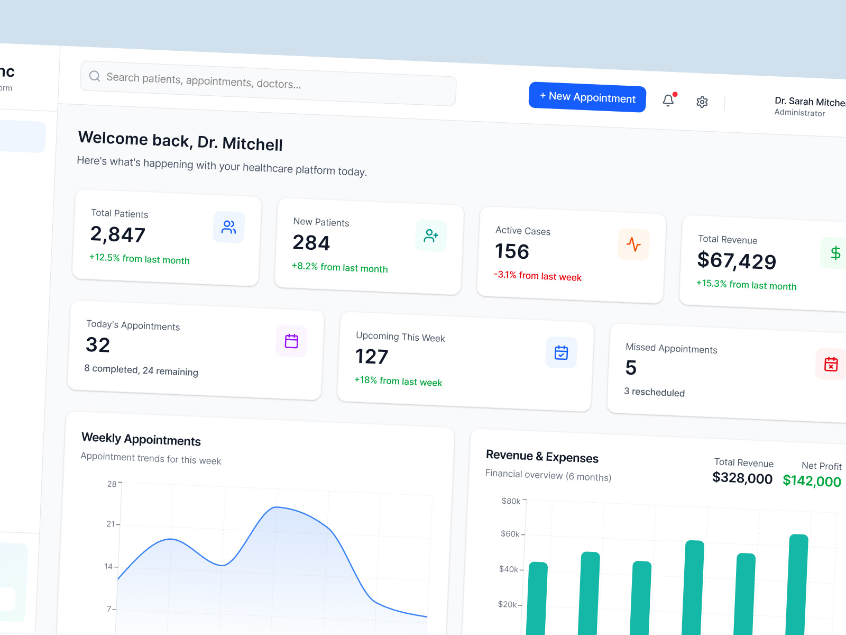
Task: Click '-3.1% from last week' text
Action: [538, 276]
